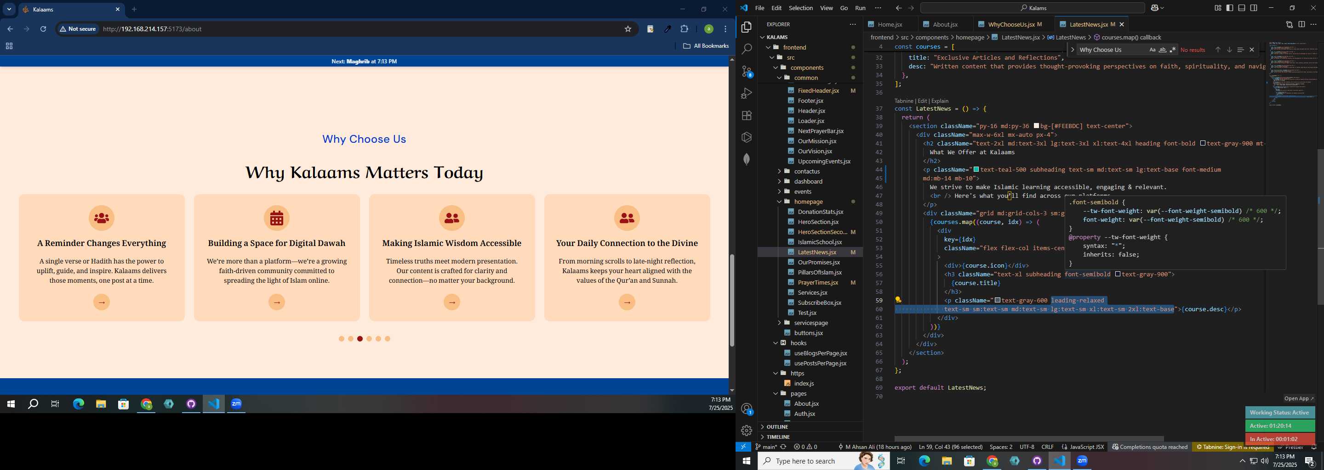The image size is (1324, 470).
Task: Toggle Match Whole Word in find widget
Action: [x=1163, y=50]
